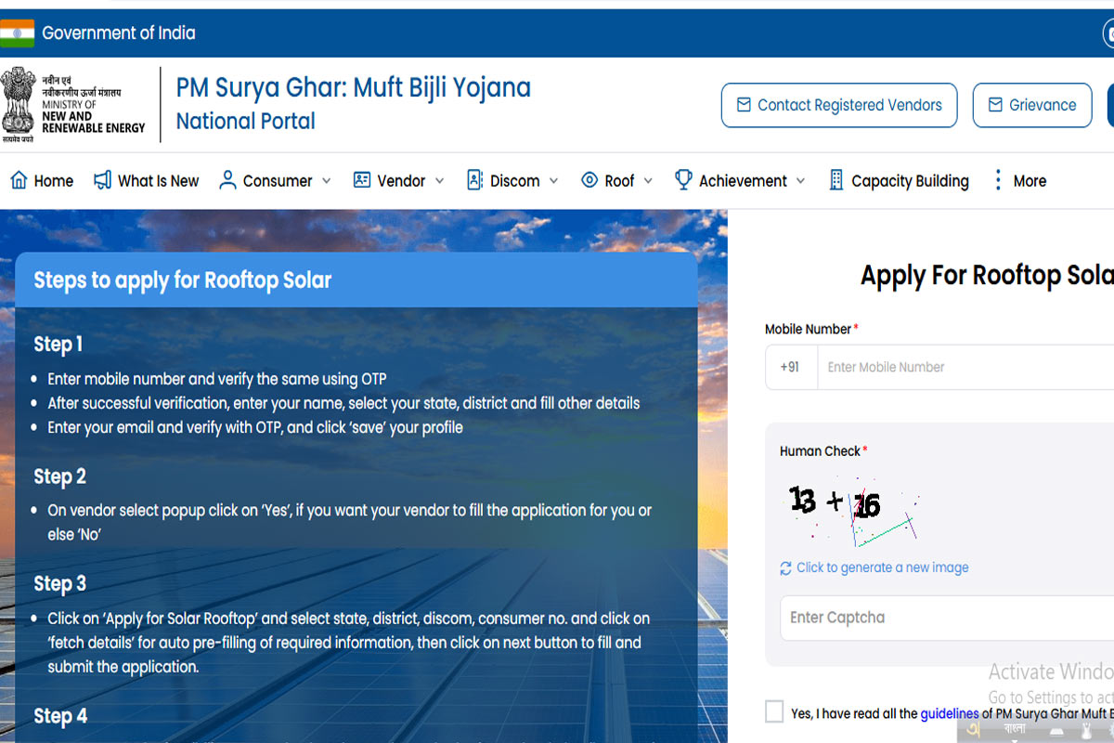1114x743 pixels.
Task: Open the guidelines hyperlink
Action: [950, 713]
